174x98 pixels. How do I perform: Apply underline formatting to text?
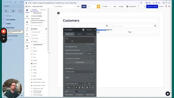tap(93, 88)
